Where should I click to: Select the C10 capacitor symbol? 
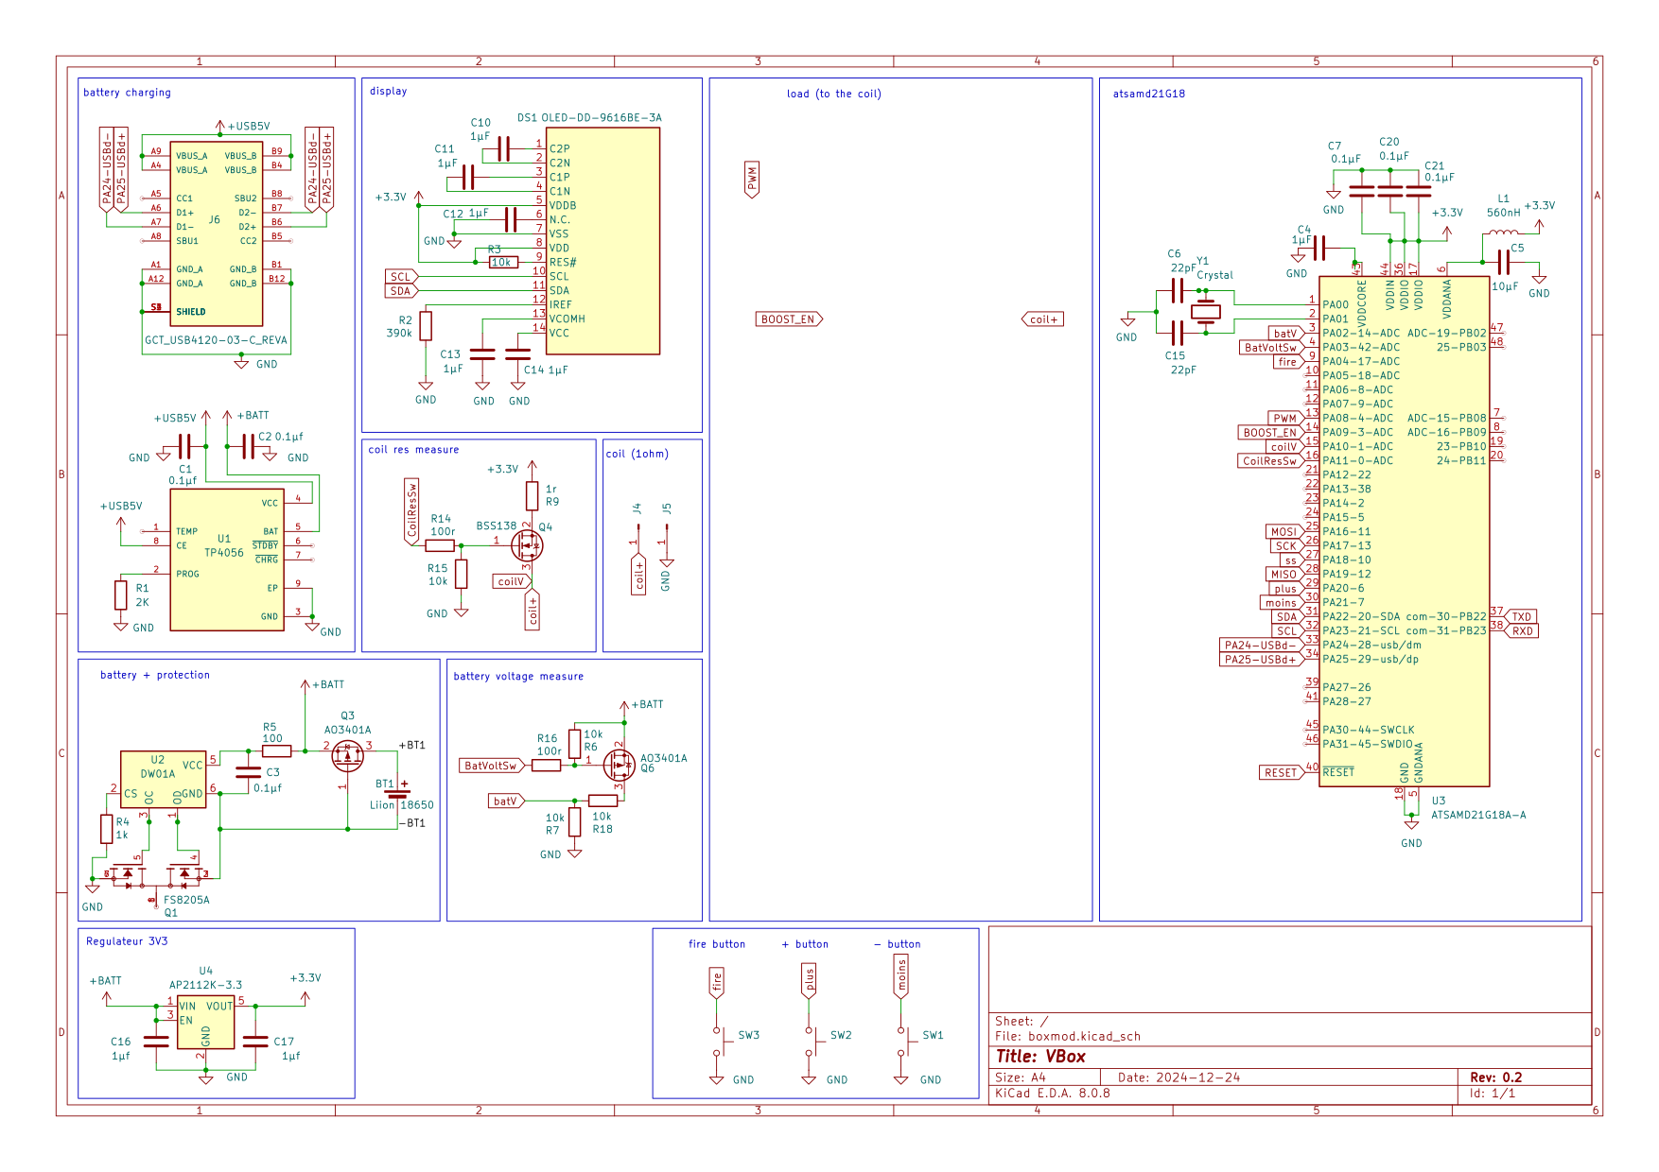click(x=503, y=148)
